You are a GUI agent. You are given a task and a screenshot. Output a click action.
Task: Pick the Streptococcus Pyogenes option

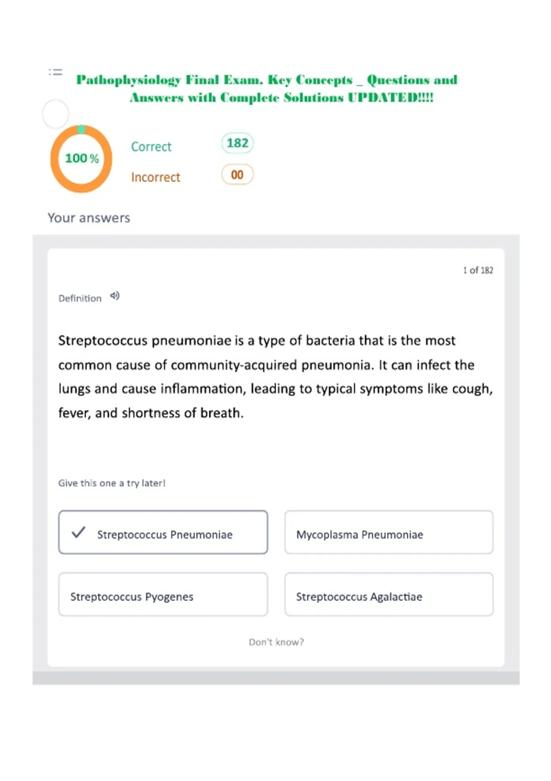tap(163, 594)
